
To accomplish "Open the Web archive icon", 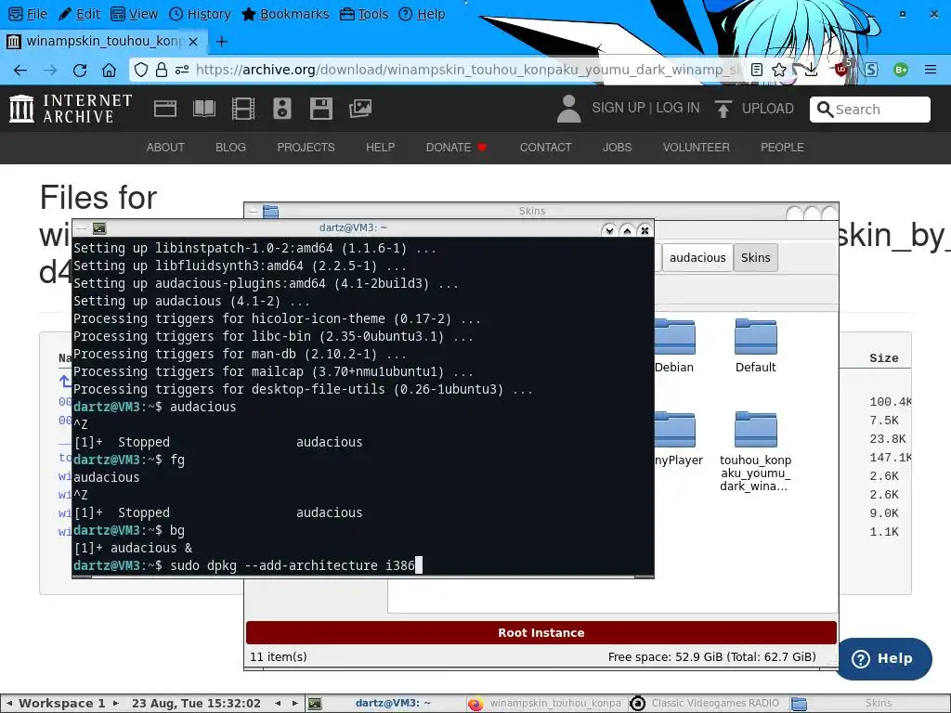I will [165, 109].
